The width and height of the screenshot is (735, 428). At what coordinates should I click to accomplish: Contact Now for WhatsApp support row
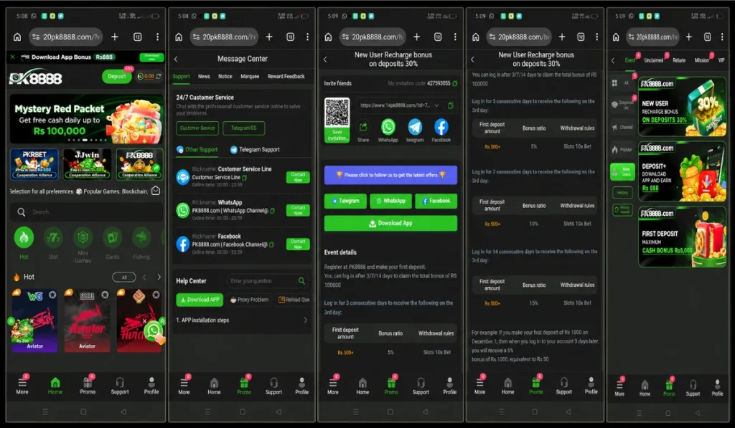298,210
